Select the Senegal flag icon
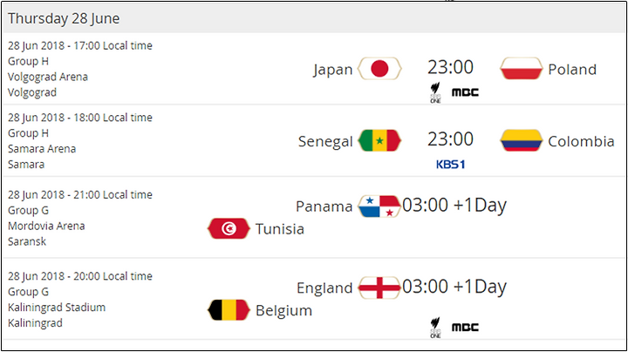 [379, 140]
